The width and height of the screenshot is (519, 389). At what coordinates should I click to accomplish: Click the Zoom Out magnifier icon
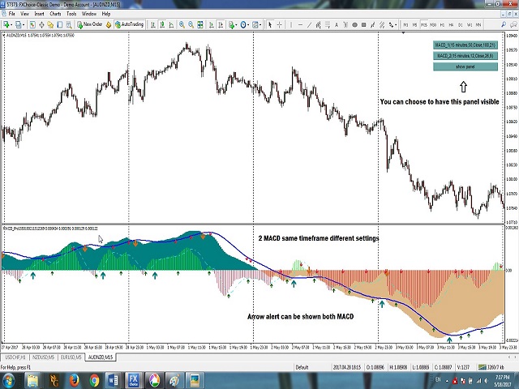(x=191, y=24)
